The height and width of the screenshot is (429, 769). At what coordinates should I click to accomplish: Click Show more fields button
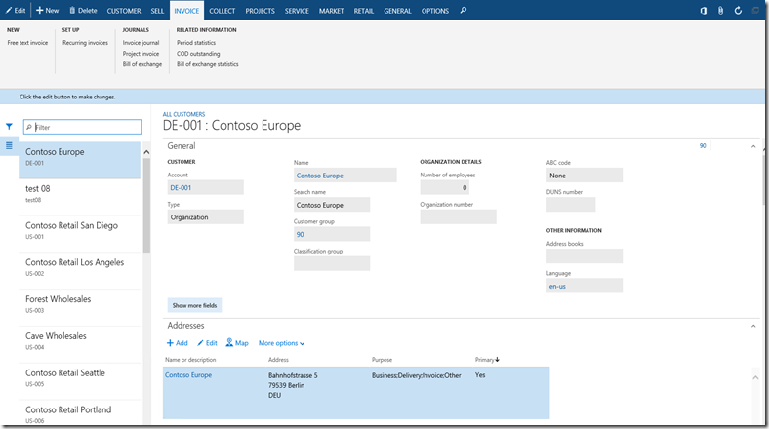pyautogui.click(x=194, y=305)
